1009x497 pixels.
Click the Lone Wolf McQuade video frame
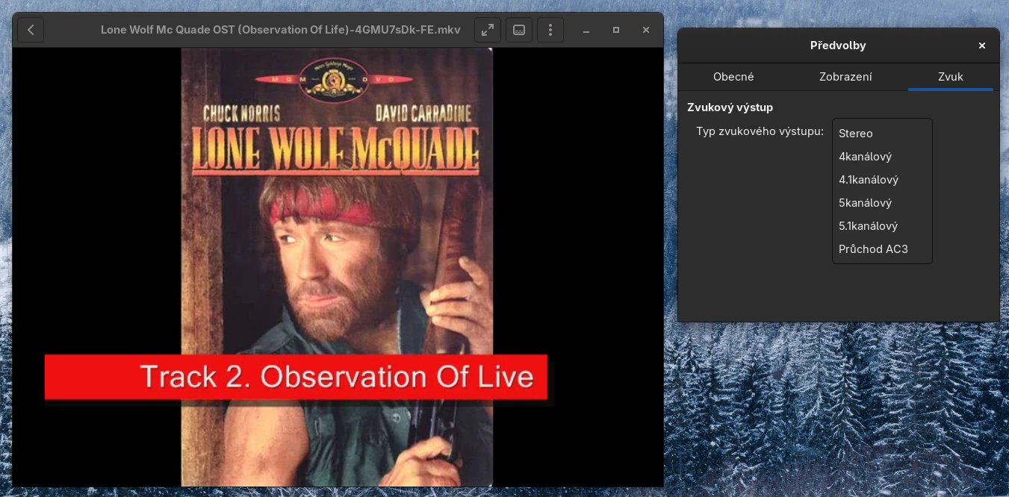point(338,267)
